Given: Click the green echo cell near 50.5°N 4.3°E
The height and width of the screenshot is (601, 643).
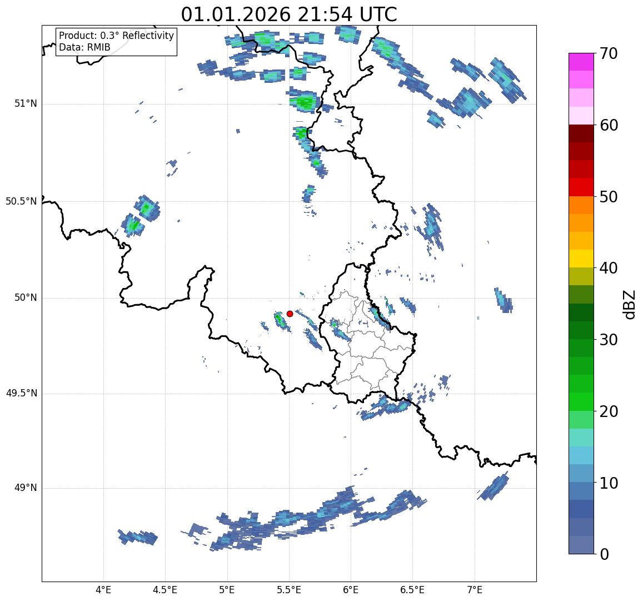Looking at the screenshot, I should click(x=147, y=208).
